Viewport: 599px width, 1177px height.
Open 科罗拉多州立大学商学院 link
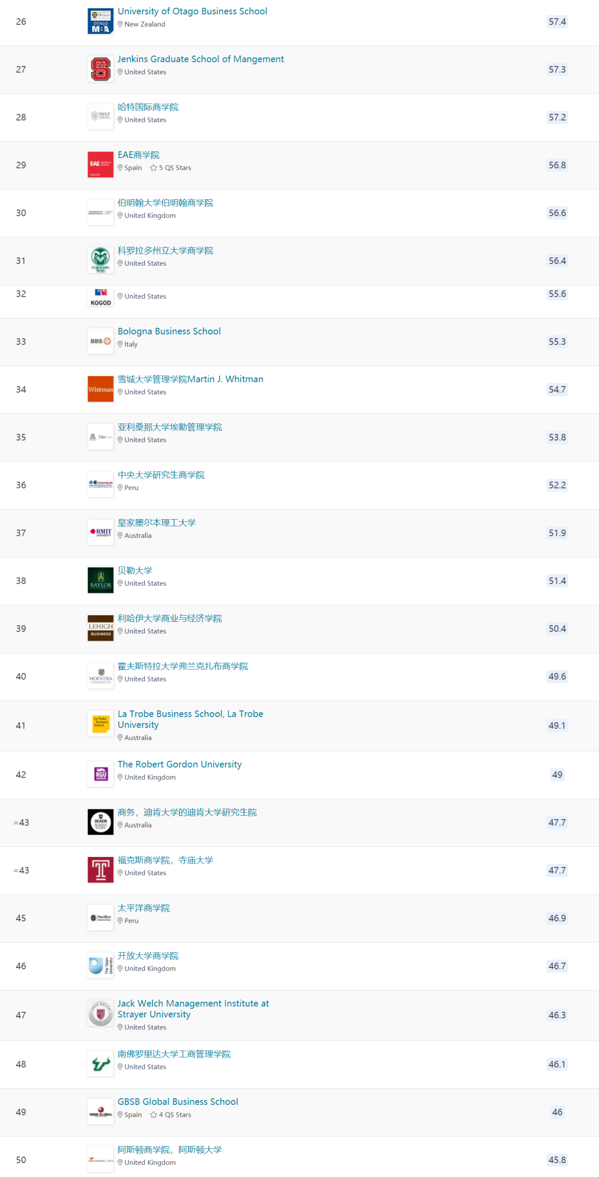click(165, 251)
